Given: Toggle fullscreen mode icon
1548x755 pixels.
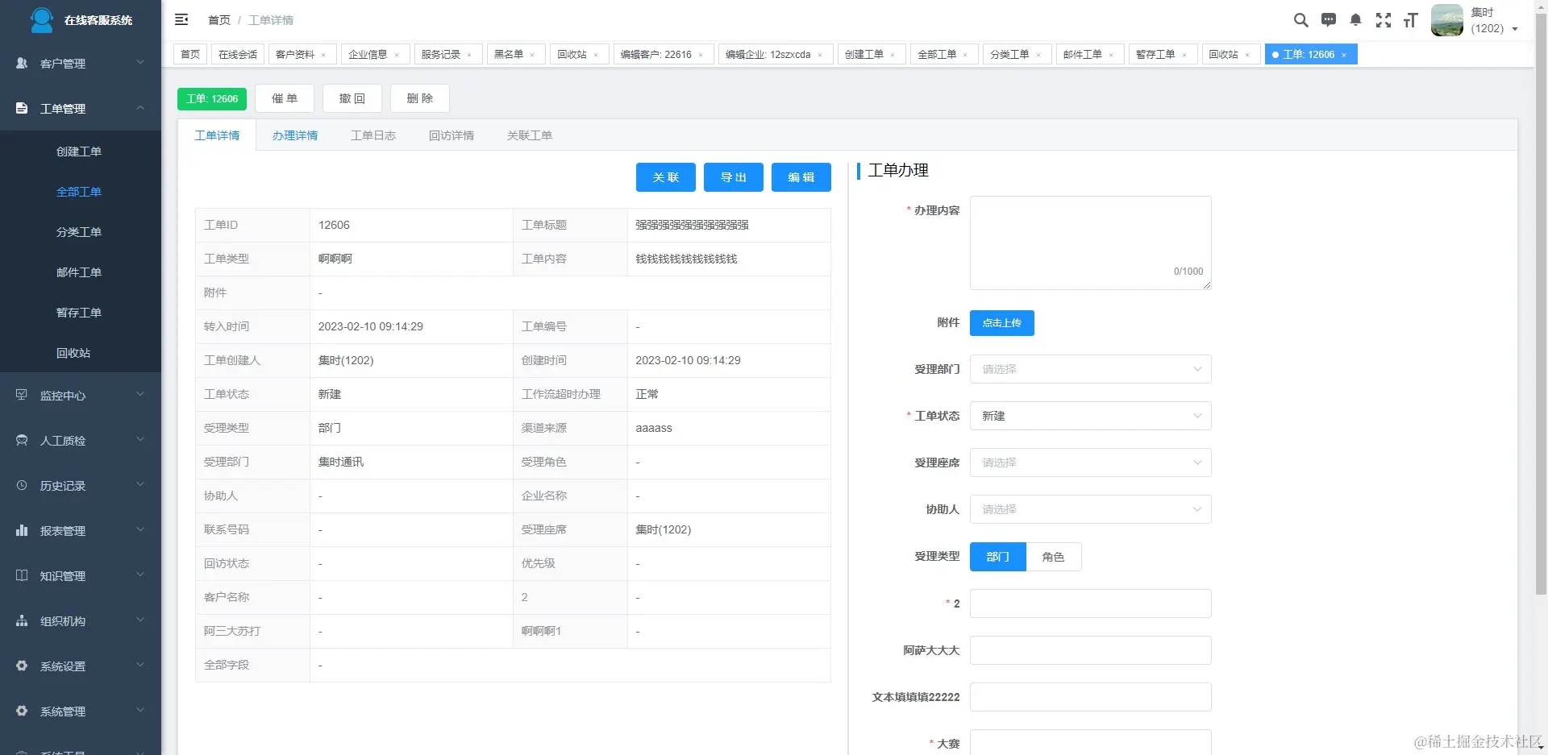Looking at the screenshot, I should (x=1384, y=20).
